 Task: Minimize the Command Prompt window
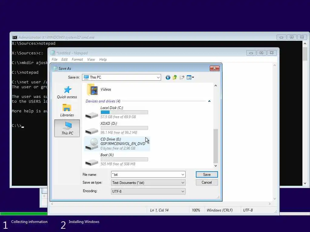pyautogui.click(x=281, y=37)
